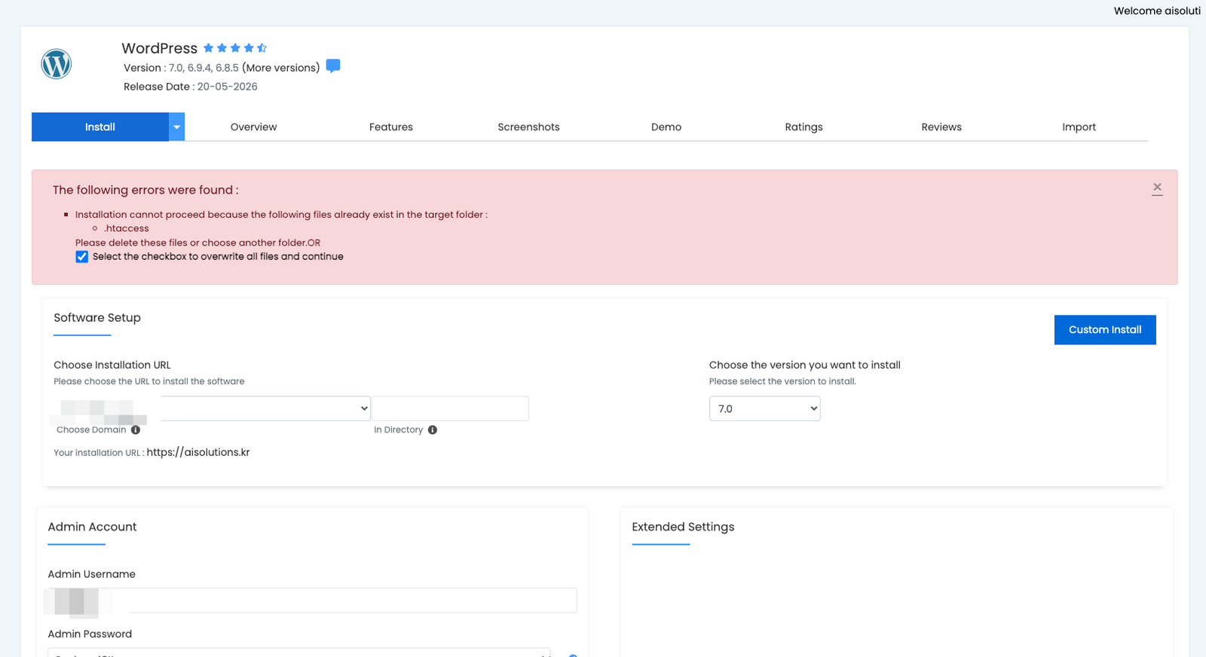
Task: Click the 'Choose Installation URL' label
Action: [112, 365]
